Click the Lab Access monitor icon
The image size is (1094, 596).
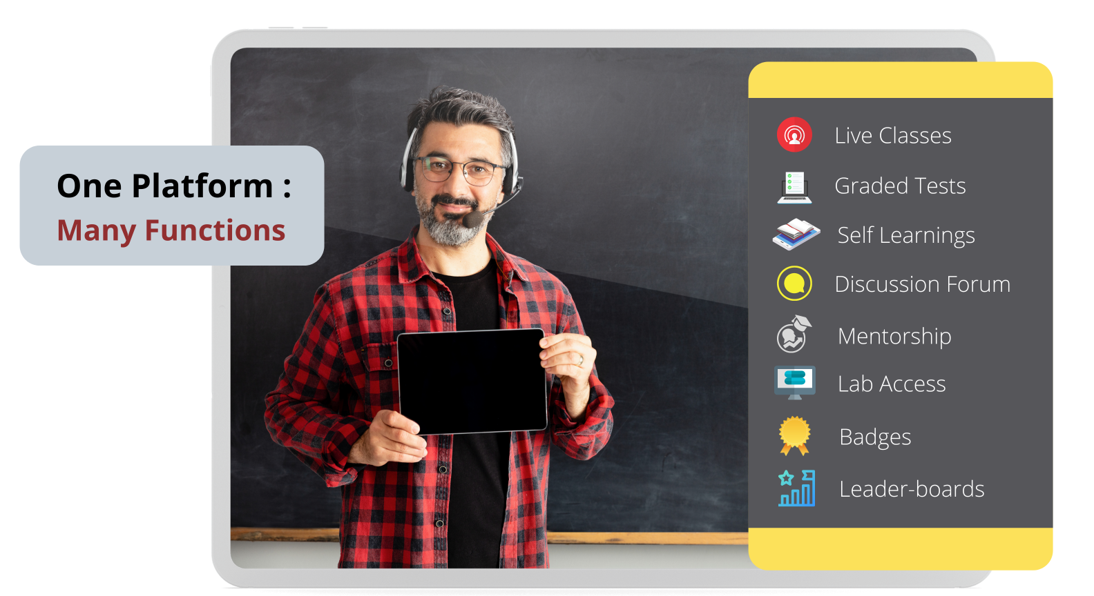click(x=795, y=382)
